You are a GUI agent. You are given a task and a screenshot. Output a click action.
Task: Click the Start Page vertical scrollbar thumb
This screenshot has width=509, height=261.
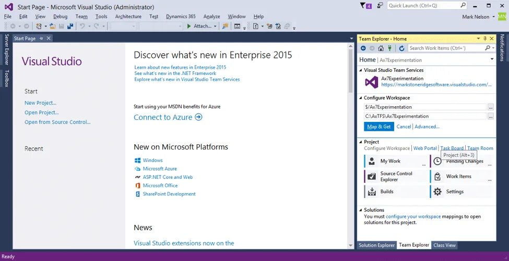pos(351,71)
